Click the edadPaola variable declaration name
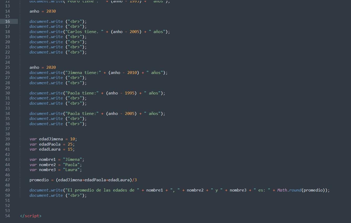 50,144
